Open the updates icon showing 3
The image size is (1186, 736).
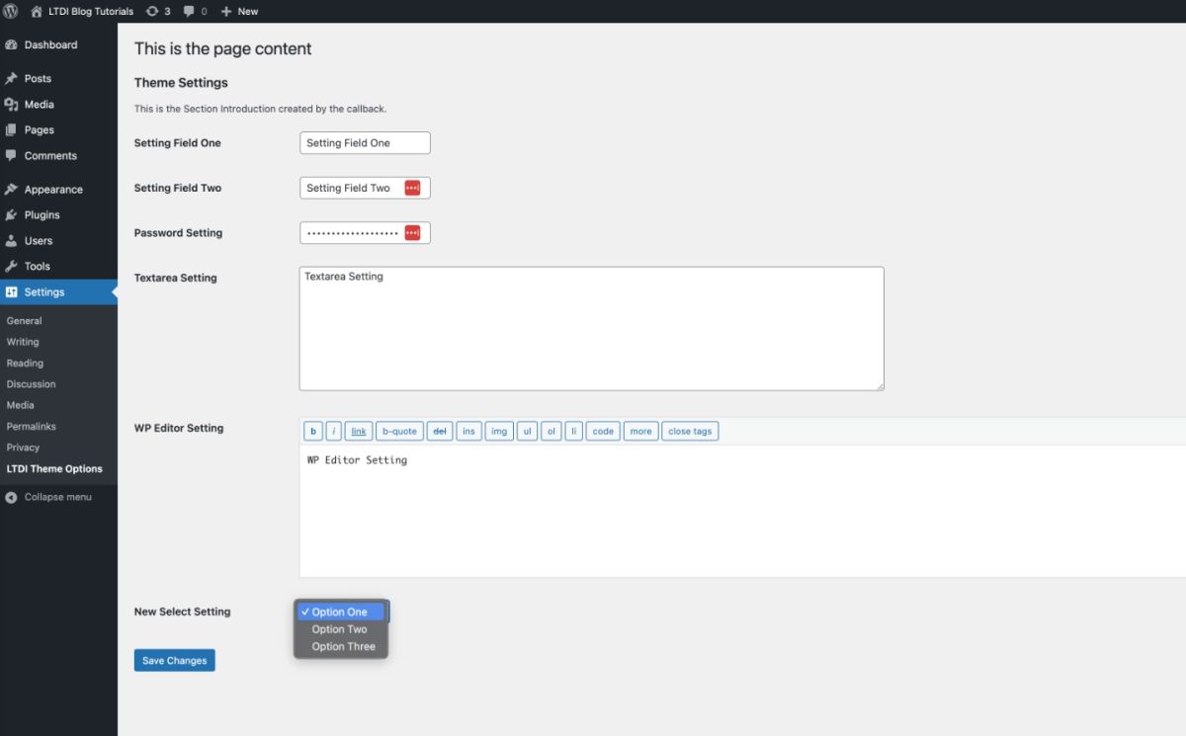158,11
